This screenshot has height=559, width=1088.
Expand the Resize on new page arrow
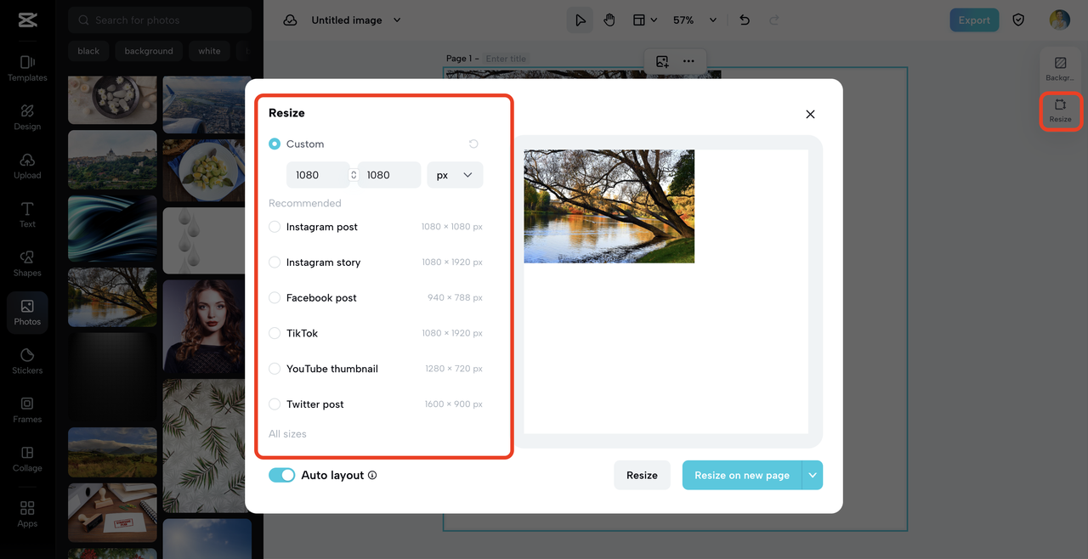click(813, 476)
